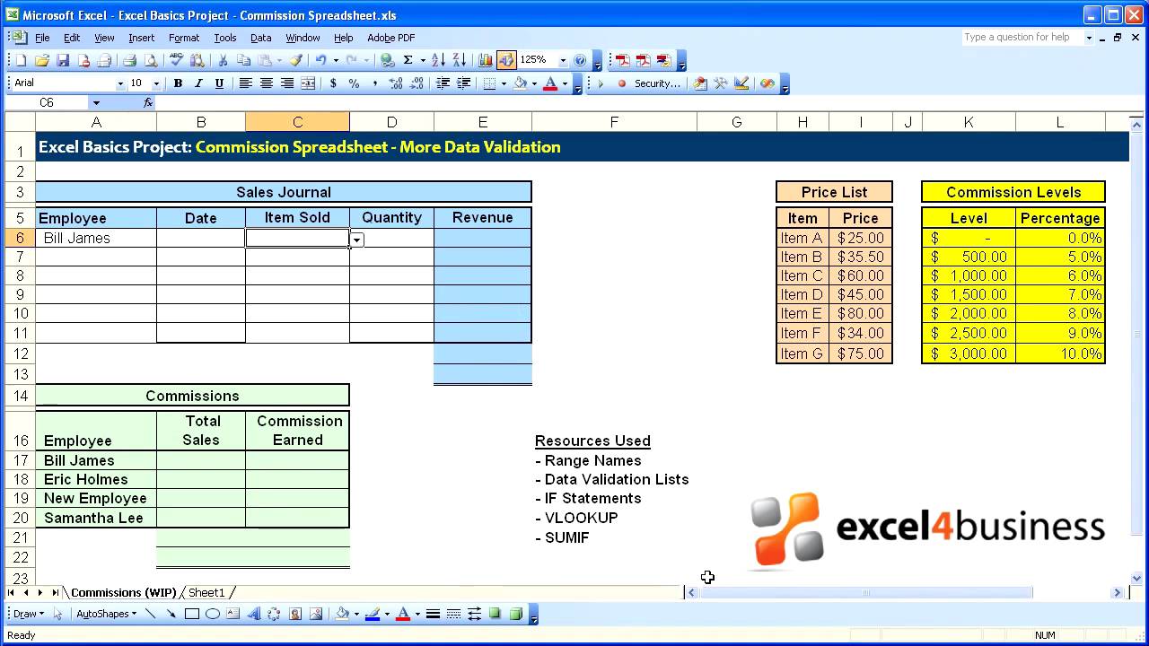The height and width of the screenshot is (646, 1149).
Task: Decrease decimal places
Action: pos(416,83)
